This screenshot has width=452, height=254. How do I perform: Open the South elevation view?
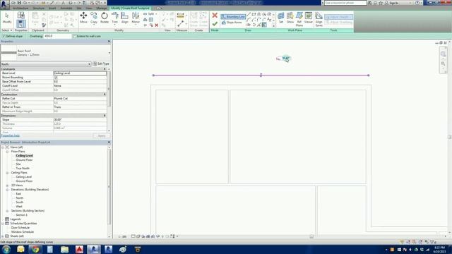[x=19, y=202]
